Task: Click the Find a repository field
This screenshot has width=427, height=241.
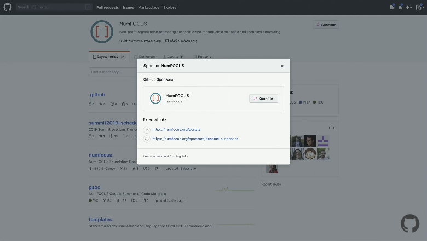Action: coord(113,72)
